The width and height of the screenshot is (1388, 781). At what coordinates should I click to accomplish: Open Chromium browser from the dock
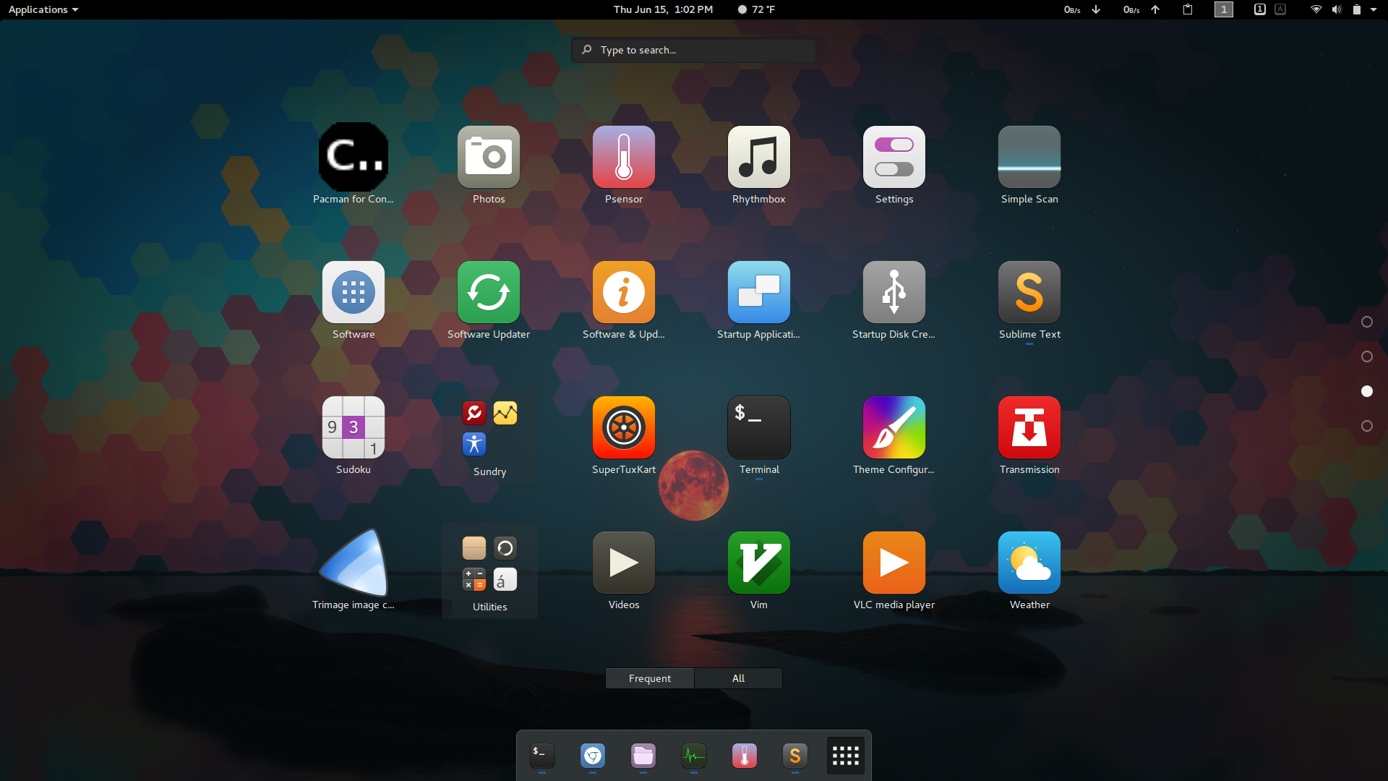tap(593, 756)
